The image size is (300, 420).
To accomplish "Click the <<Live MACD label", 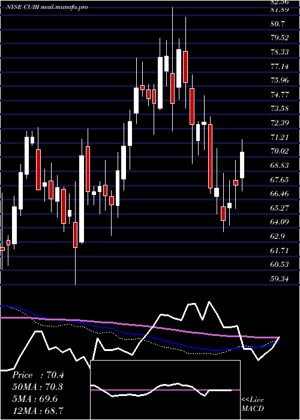I will click(253, 404).
